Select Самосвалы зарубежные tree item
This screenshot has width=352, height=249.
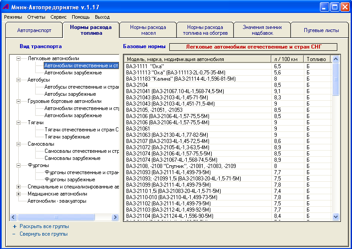point(72,158)
